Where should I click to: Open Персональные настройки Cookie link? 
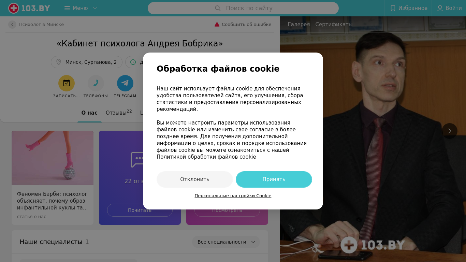coord(233,196)
